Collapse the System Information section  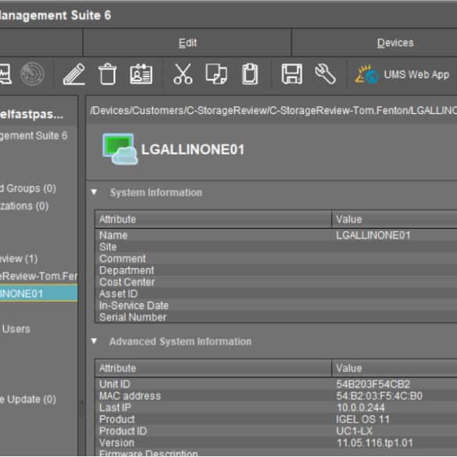coord(94,192)
